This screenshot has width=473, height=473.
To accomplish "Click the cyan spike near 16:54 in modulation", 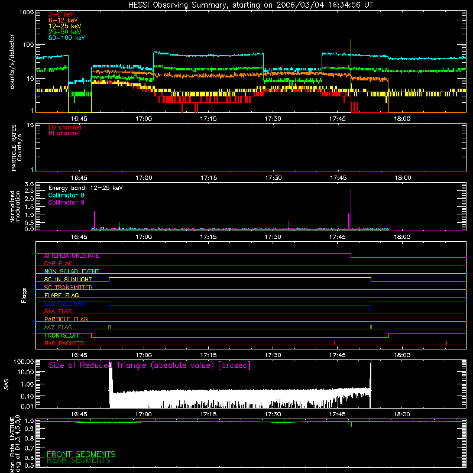I will 119,226.
